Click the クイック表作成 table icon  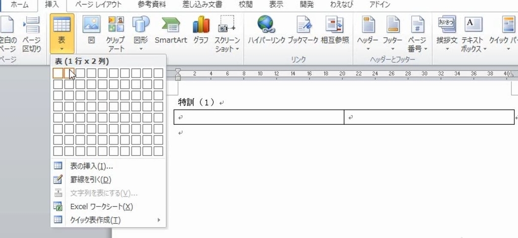click(x=58, y=219)
